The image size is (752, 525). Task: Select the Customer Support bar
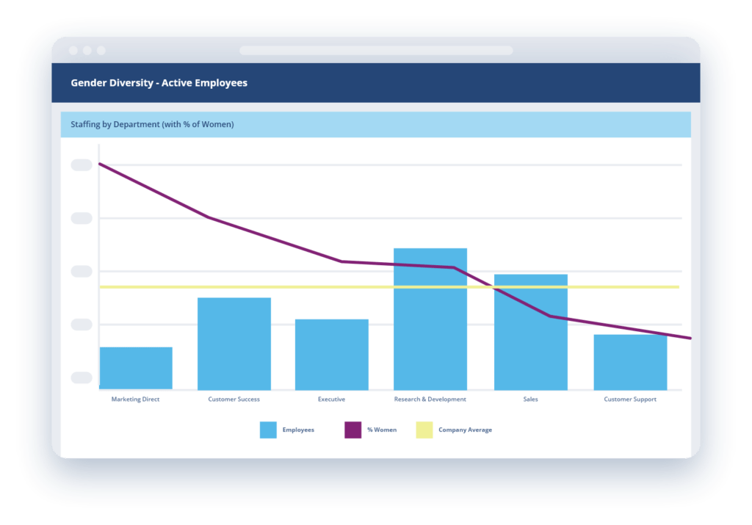pyautogui.click(x=630, y=362)
